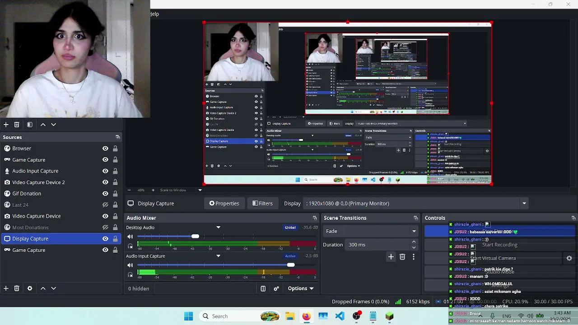Screen dimensions: 578x325
Task: Zoom out the preview with the minus icon
Action: 129,190
